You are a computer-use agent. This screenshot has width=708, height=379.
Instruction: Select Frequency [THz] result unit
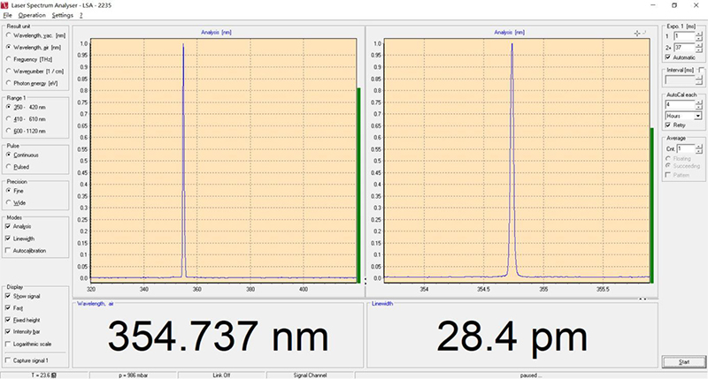point(9,58)
